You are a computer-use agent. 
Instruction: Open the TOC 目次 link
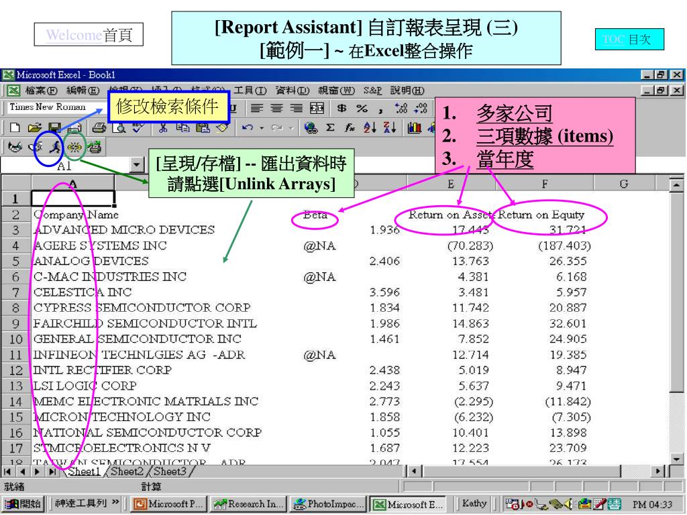[x=629, y=40]
